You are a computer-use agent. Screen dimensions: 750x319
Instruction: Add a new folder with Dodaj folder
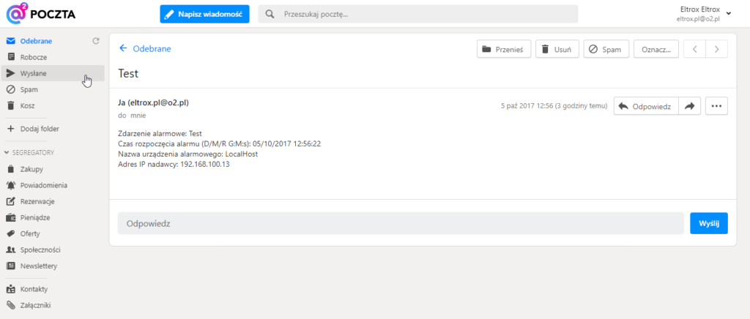tap(40, 129)
